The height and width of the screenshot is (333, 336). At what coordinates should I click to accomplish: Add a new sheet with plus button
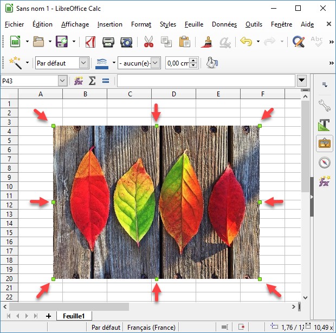48,316
